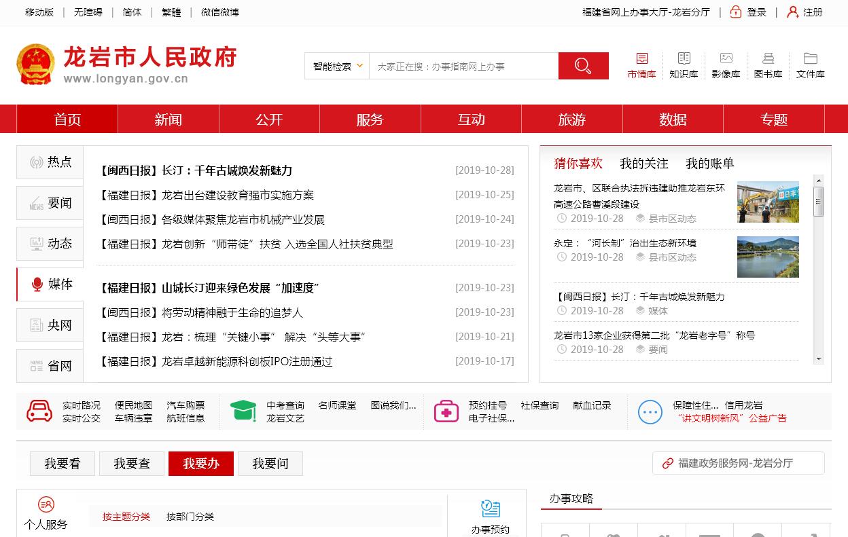Select 按部门分类 classification option

pyautogui.click(x=190, y=517)
